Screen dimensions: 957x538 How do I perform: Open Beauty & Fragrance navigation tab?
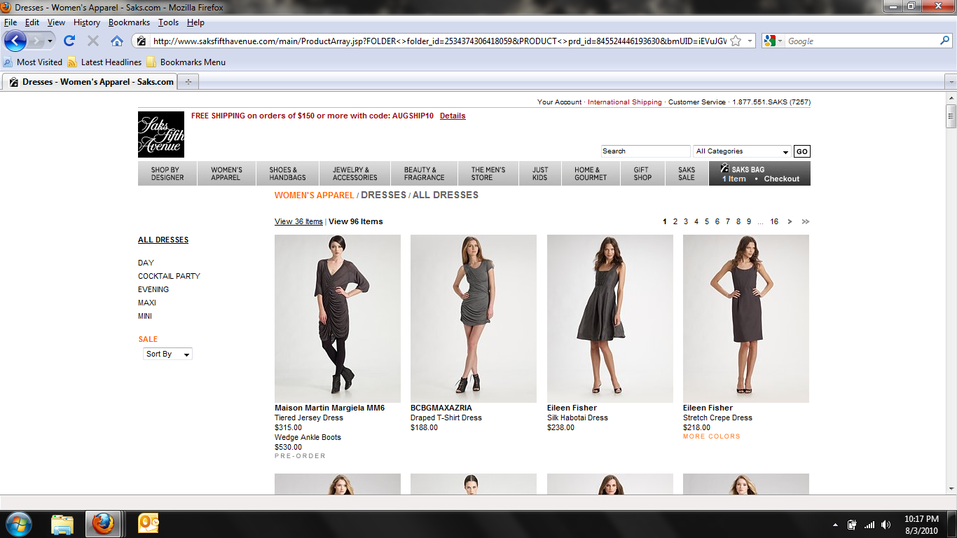coord(424,174)
